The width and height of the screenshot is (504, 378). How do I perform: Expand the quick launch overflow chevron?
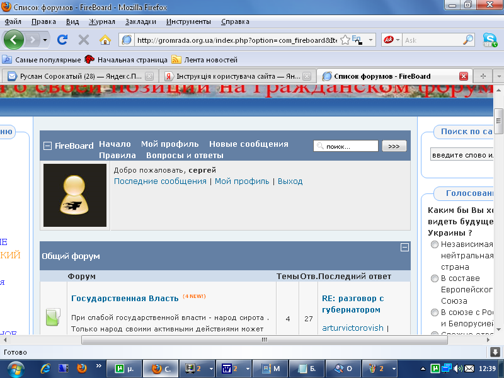[x=98, y=366]
